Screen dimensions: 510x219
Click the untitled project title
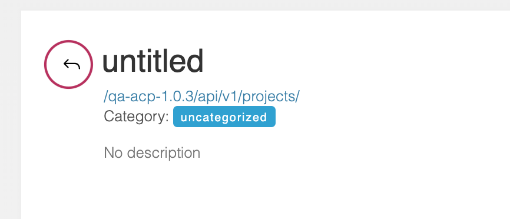[x=153, y=61]
